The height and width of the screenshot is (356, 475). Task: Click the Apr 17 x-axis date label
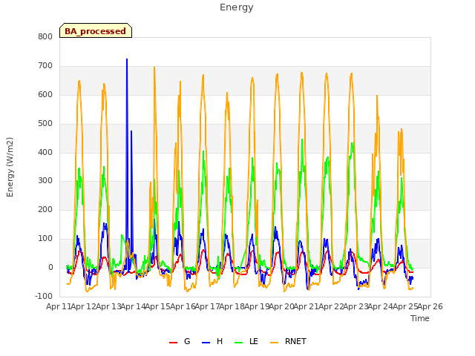[x=208, y=306]
